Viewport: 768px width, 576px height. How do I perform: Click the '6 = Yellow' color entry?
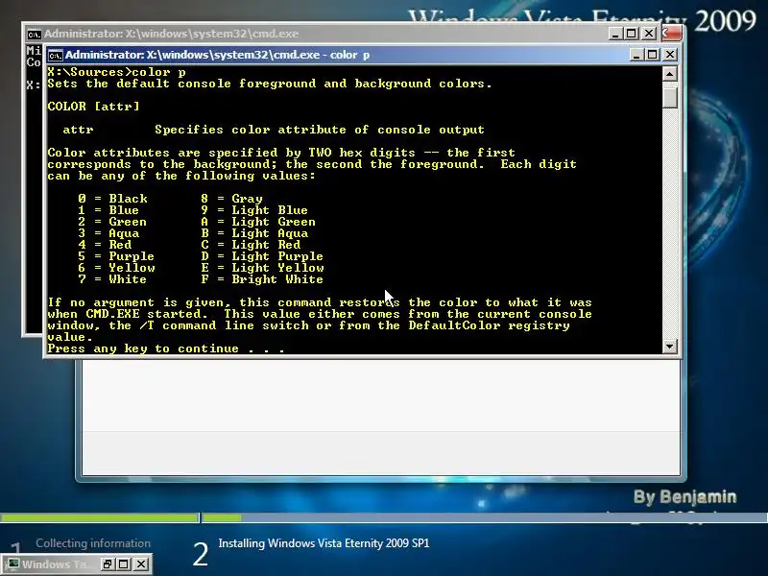[116, 268]
